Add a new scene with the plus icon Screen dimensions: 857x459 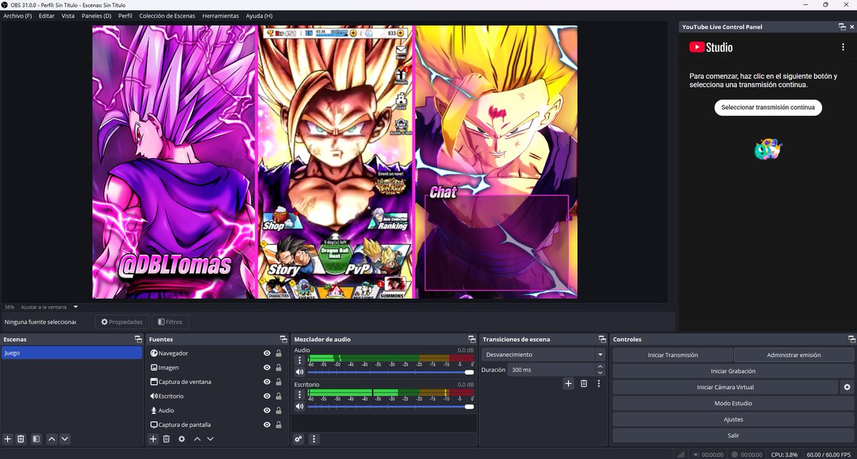coord(8,438)
